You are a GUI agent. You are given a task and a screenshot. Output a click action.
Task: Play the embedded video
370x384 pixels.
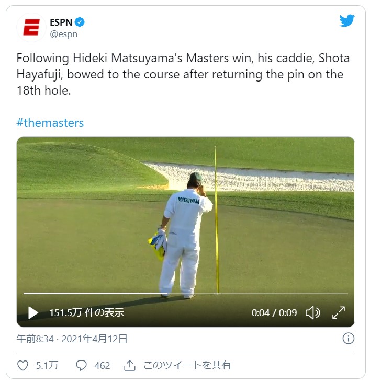pos(33,313)
